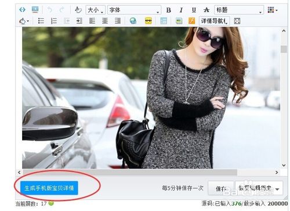Image resolution: width=290 pixels, height=211 pixels.
Task: Click the horizontal scrollbar thumb
Action: (x=130, y=172)
